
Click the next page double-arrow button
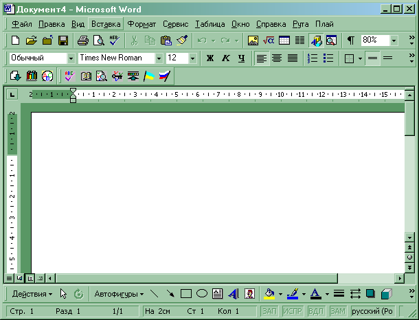(409, 268)
